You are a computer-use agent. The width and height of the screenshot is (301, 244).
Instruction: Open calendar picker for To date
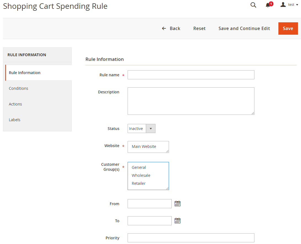pos(178,221)
